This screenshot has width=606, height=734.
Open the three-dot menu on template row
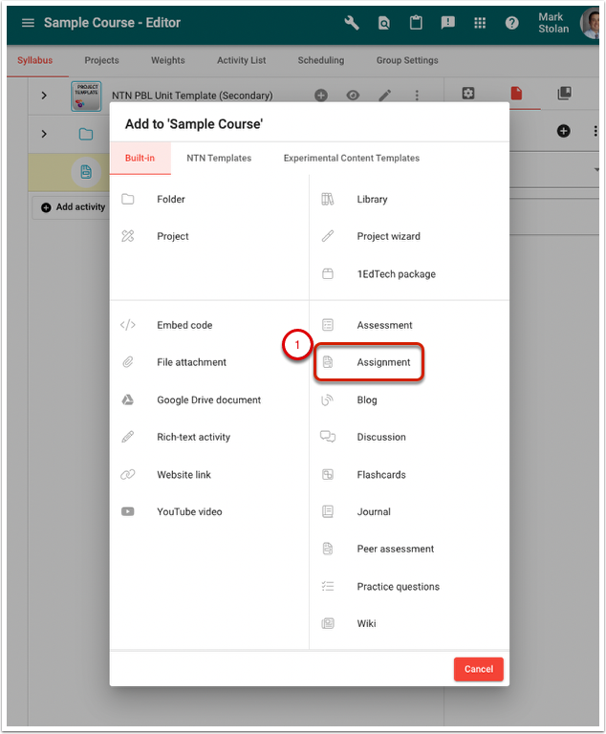417,96
